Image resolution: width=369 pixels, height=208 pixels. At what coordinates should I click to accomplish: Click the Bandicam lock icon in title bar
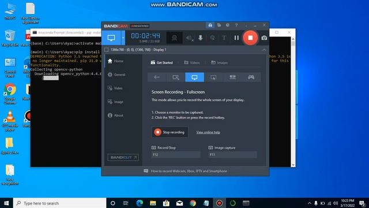210,25
